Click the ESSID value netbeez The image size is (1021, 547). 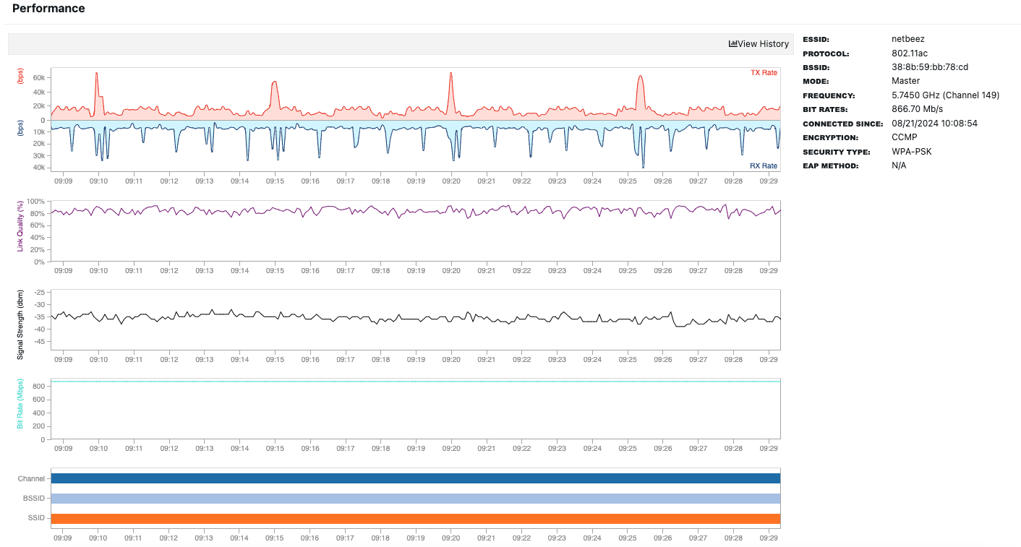pos(907,39)
